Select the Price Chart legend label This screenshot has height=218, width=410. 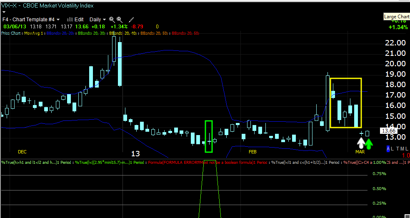coord(12,33)
